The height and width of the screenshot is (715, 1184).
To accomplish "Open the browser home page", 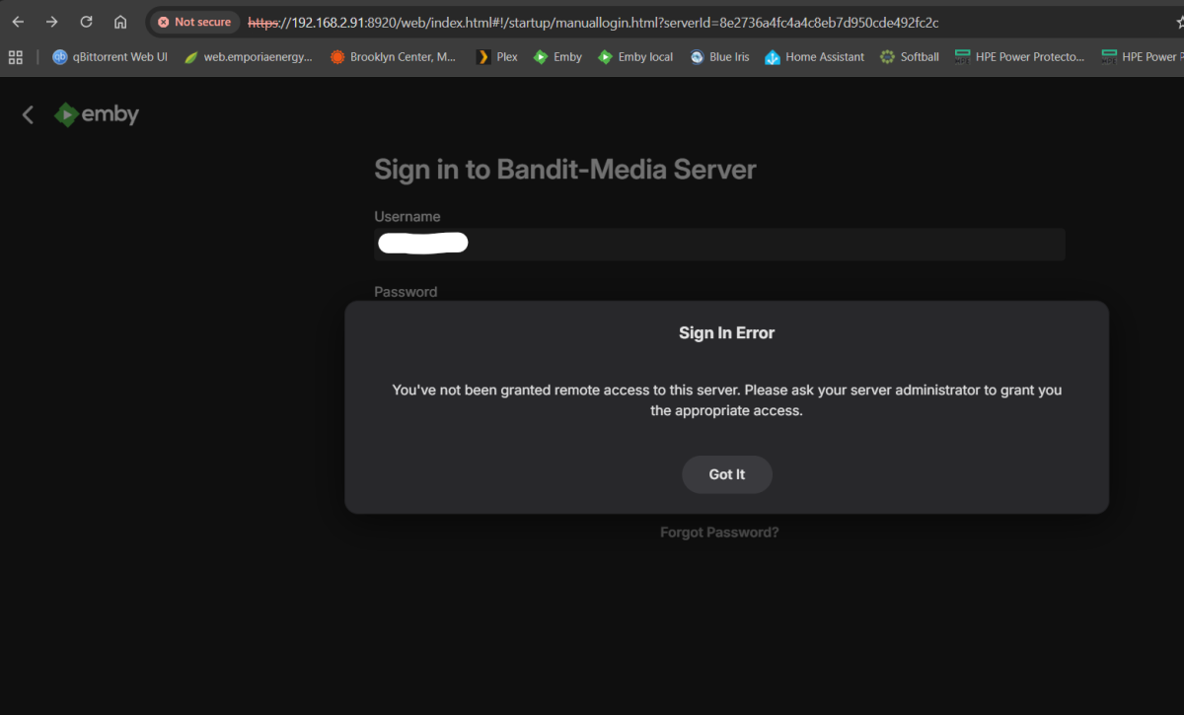I will click(x=120, y=22).
